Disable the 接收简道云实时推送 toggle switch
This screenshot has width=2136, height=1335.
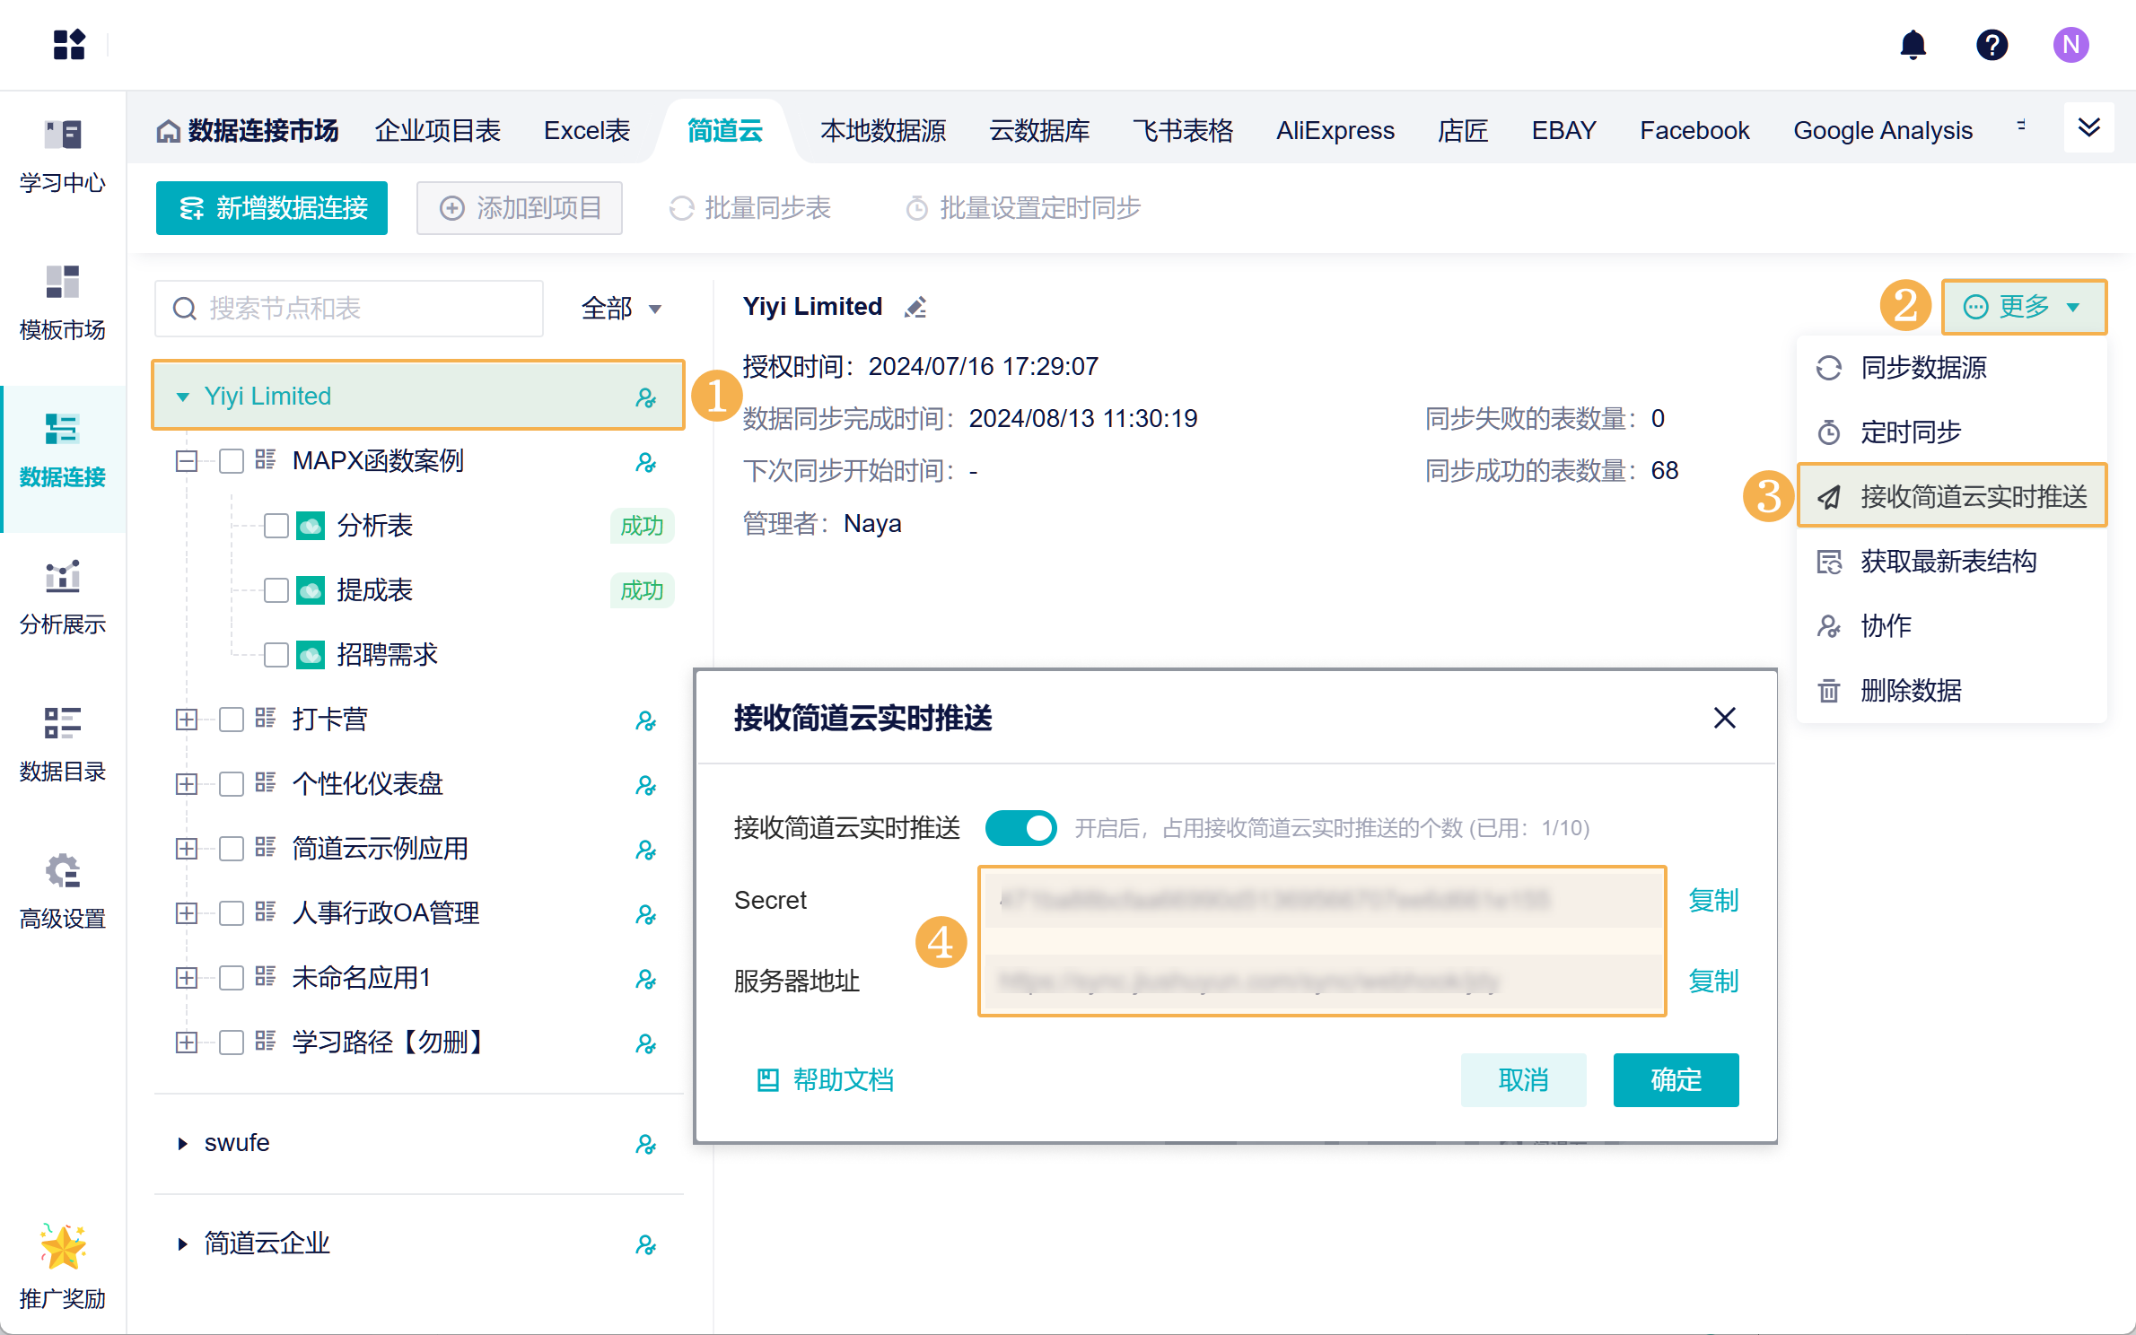click(x=1020, y=828)
